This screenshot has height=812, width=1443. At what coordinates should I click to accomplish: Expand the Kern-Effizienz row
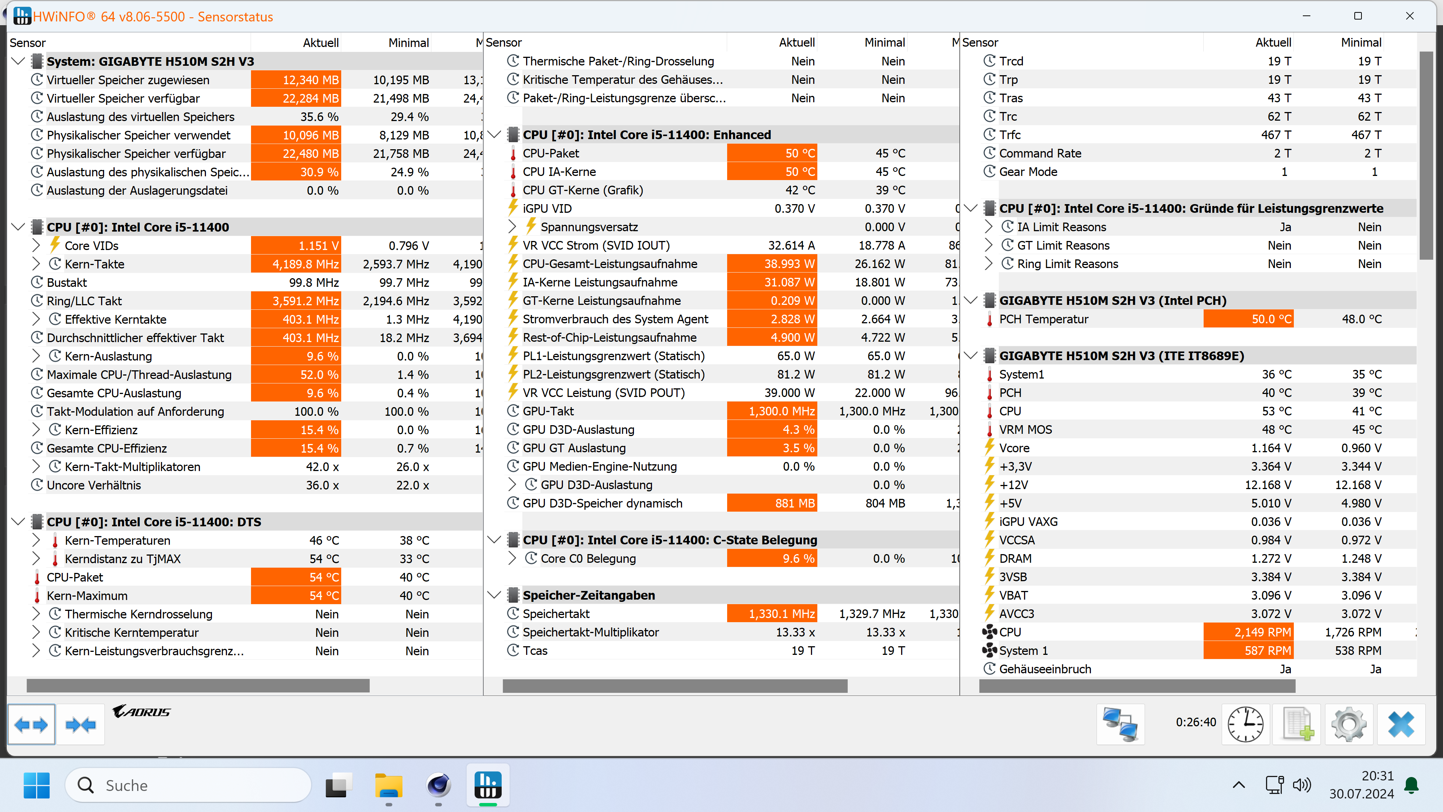pos(36,430)
